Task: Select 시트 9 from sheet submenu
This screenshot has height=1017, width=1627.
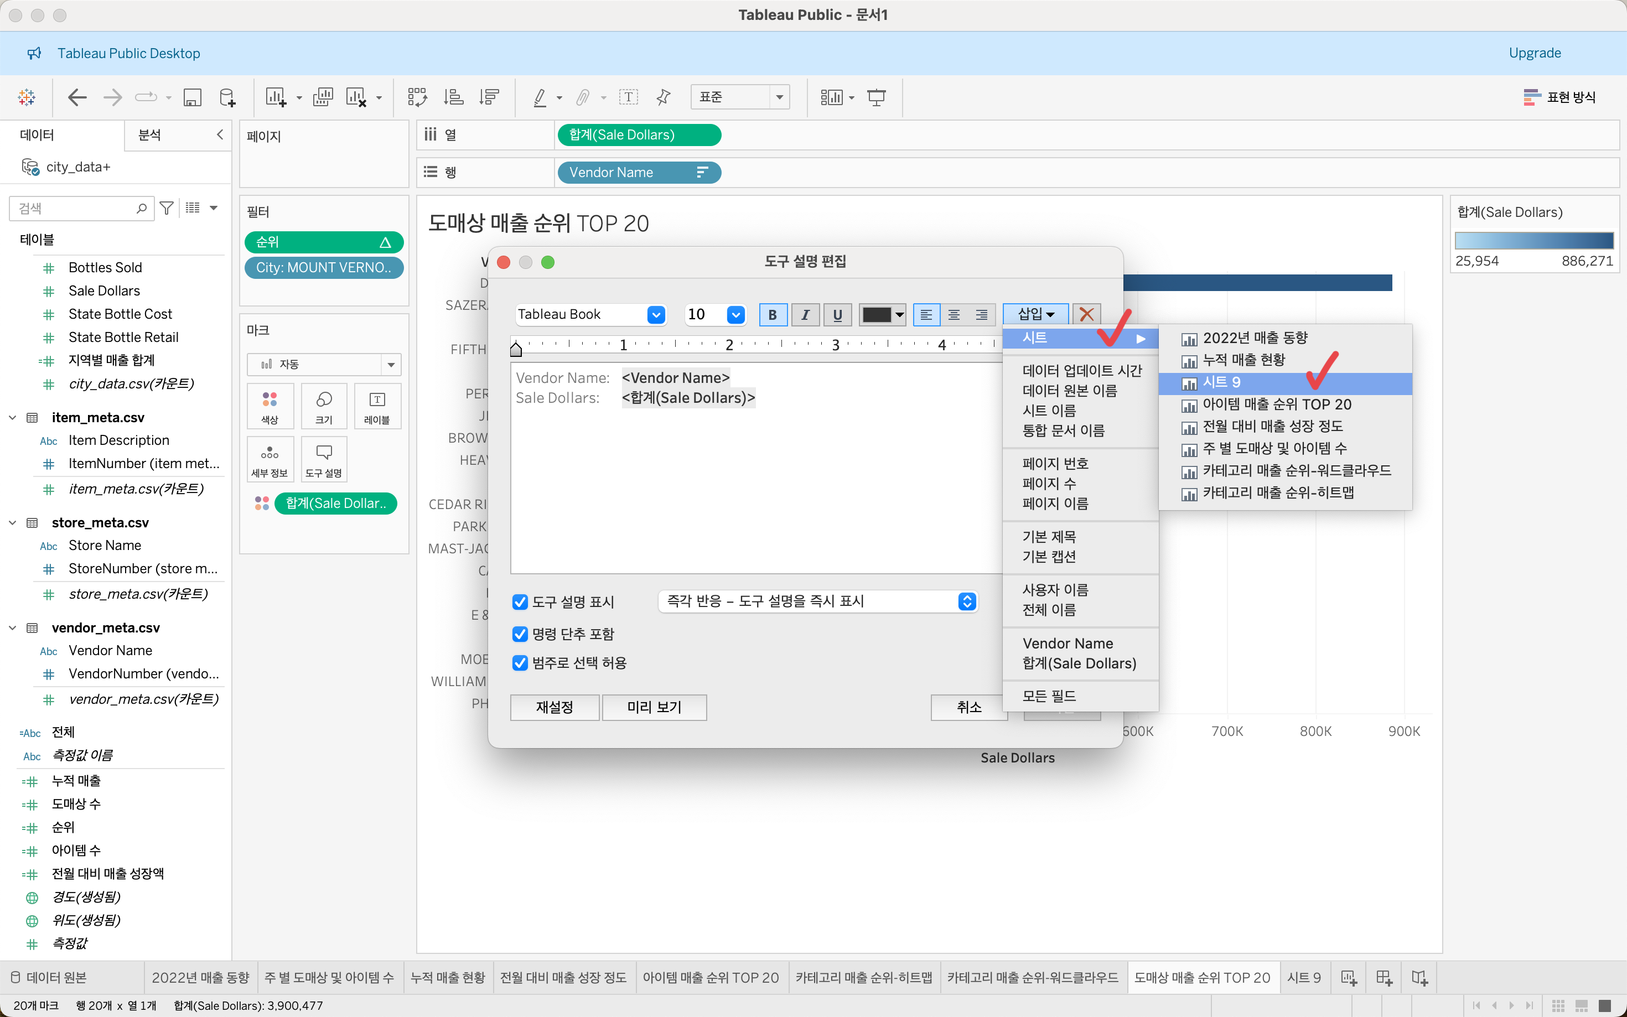Action: 1221,383
